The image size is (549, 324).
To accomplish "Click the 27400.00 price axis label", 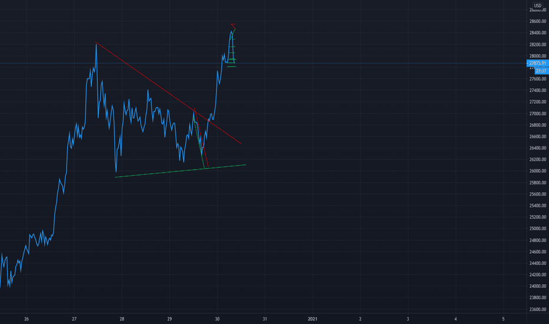I will click(537, 90).
